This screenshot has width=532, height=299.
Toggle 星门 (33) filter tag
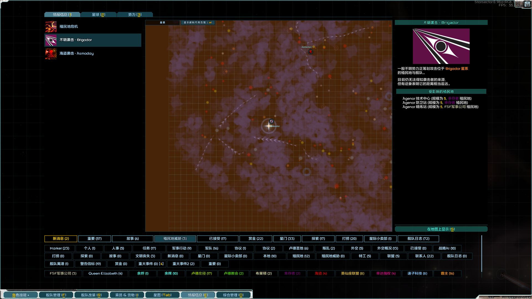pos(287,239)
